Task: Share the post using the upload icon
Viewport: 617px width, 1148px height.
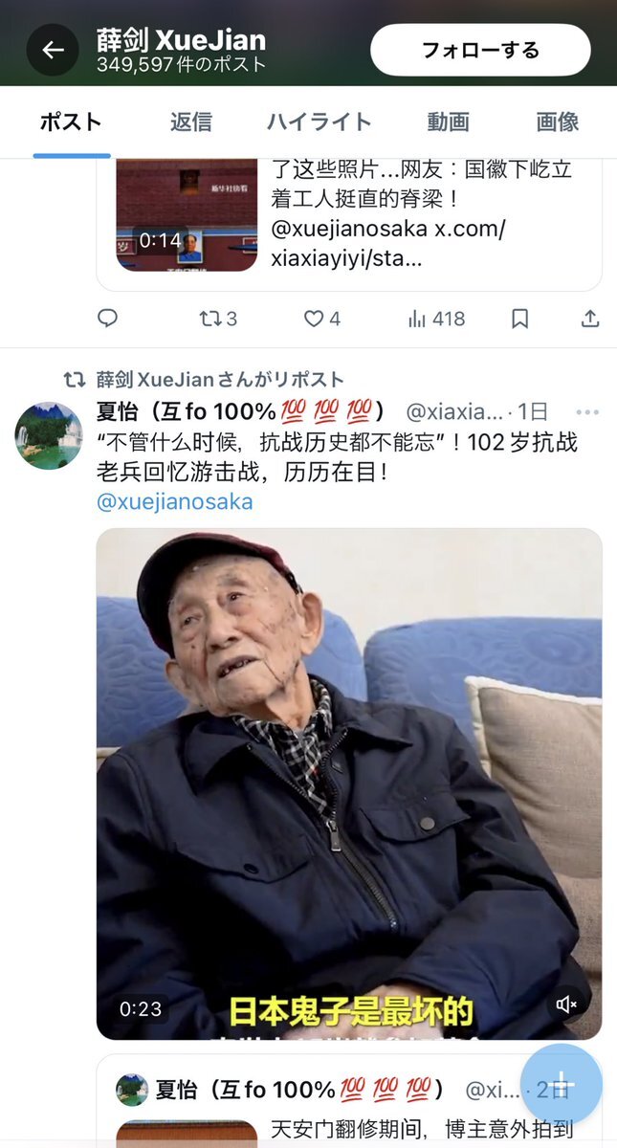Action: [x=591, y=319]
